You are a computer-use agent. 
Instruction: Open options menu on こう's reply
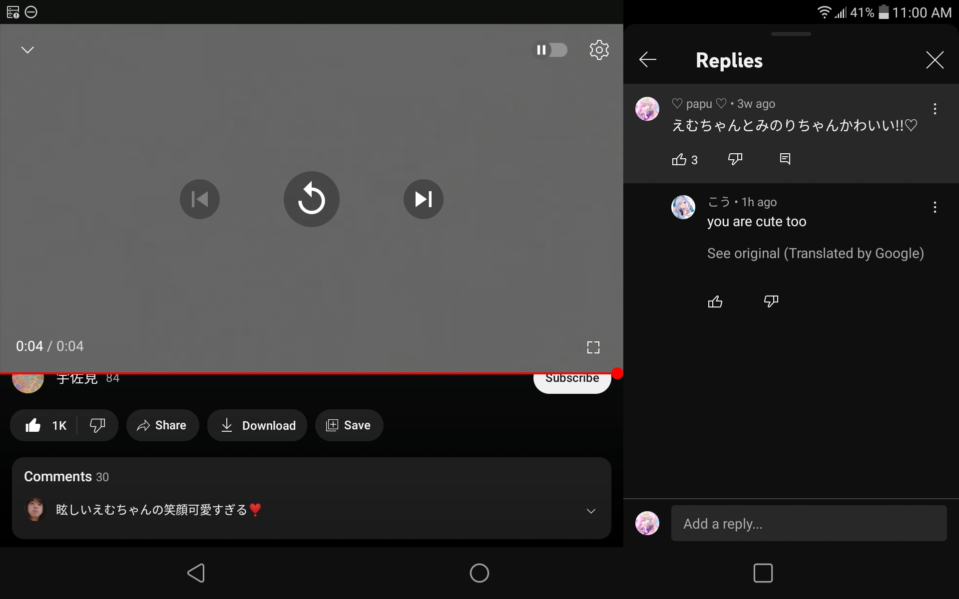coord(935,207)
